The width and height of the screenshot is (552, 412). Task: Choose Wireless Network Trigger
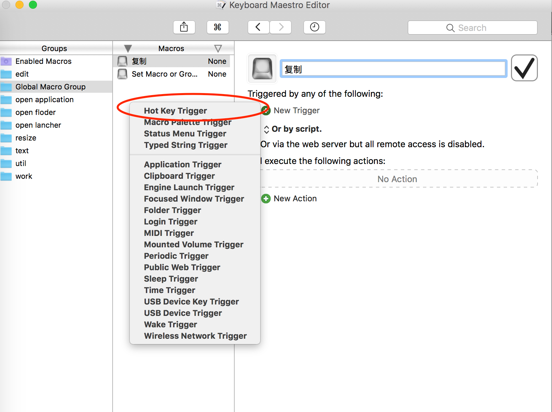[x=195, y=336]
